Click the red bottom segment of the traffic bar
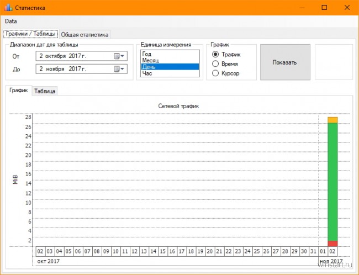Image resolution: width=359 pixels, height=275 pixels. [332, 244]
